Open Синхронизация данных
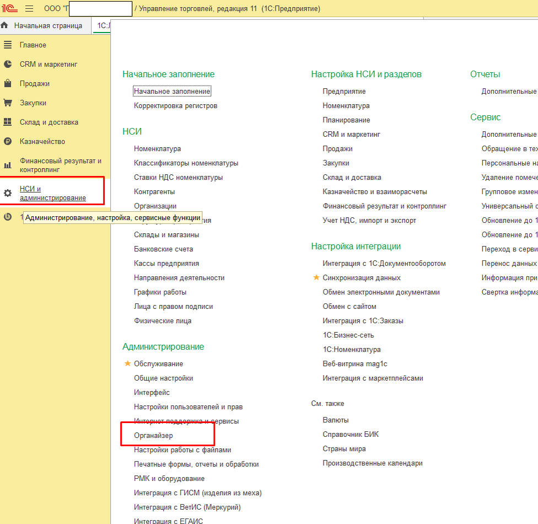Image resolution: width=538 pixels, height=524 pixels. 362,278
